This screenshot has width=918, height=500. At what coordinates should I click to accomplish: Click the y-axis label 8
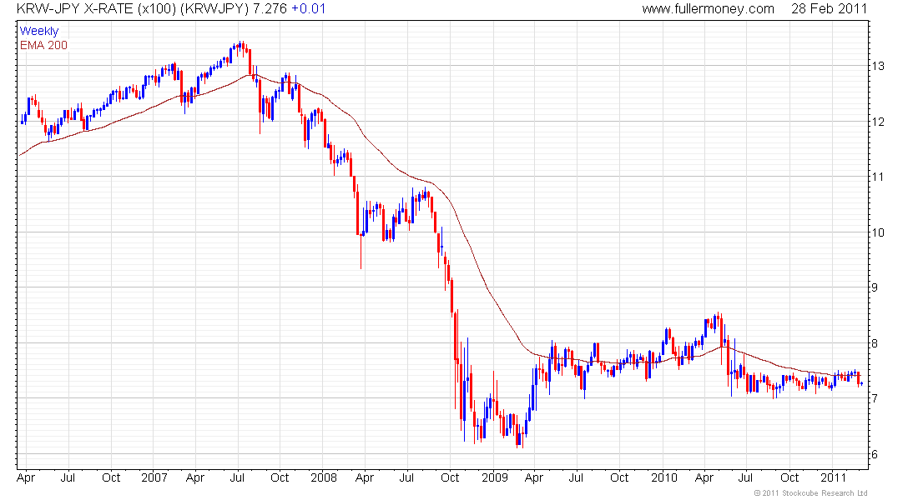(x=875, y=343)
